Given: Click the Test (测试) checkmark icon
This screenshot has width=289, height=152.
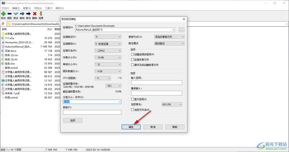Looking at the screenshot, I should point(16,14).
